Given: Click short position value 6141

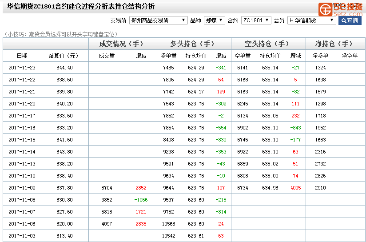Looking at the screenshot, I should coord(243,68).
